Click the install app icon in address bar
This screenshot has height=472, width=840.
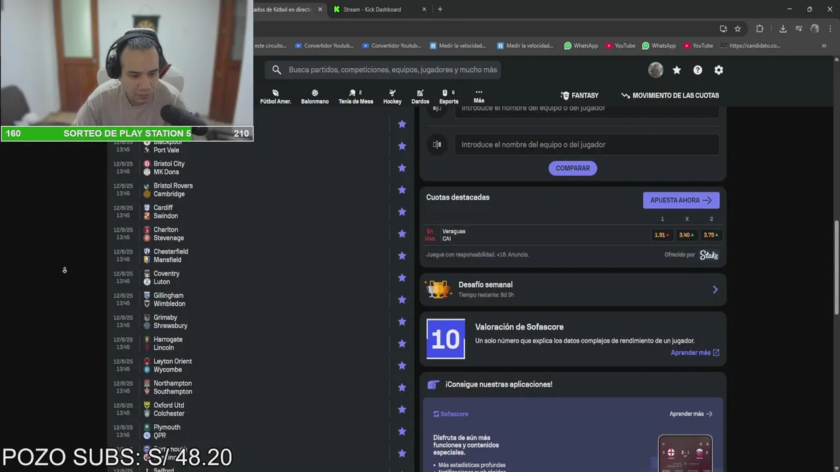click(x=723, y=29)
